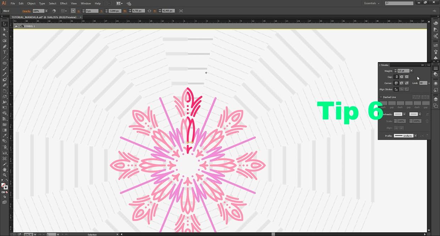Open the Transparency panel dock icon
Viewport: 440px width, 236px height.
click(436, 75)
